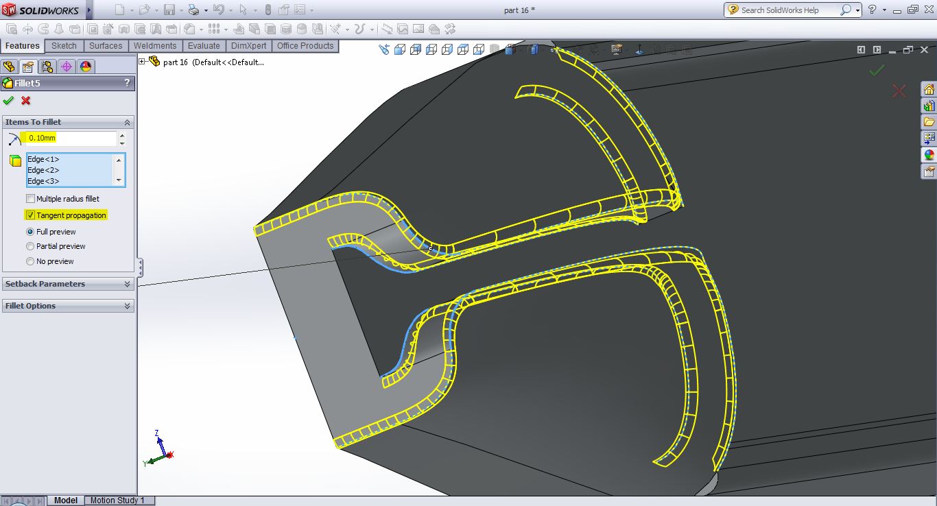
Task: Open the FeatureManager design tree tab
Action: tap(9, 67)
